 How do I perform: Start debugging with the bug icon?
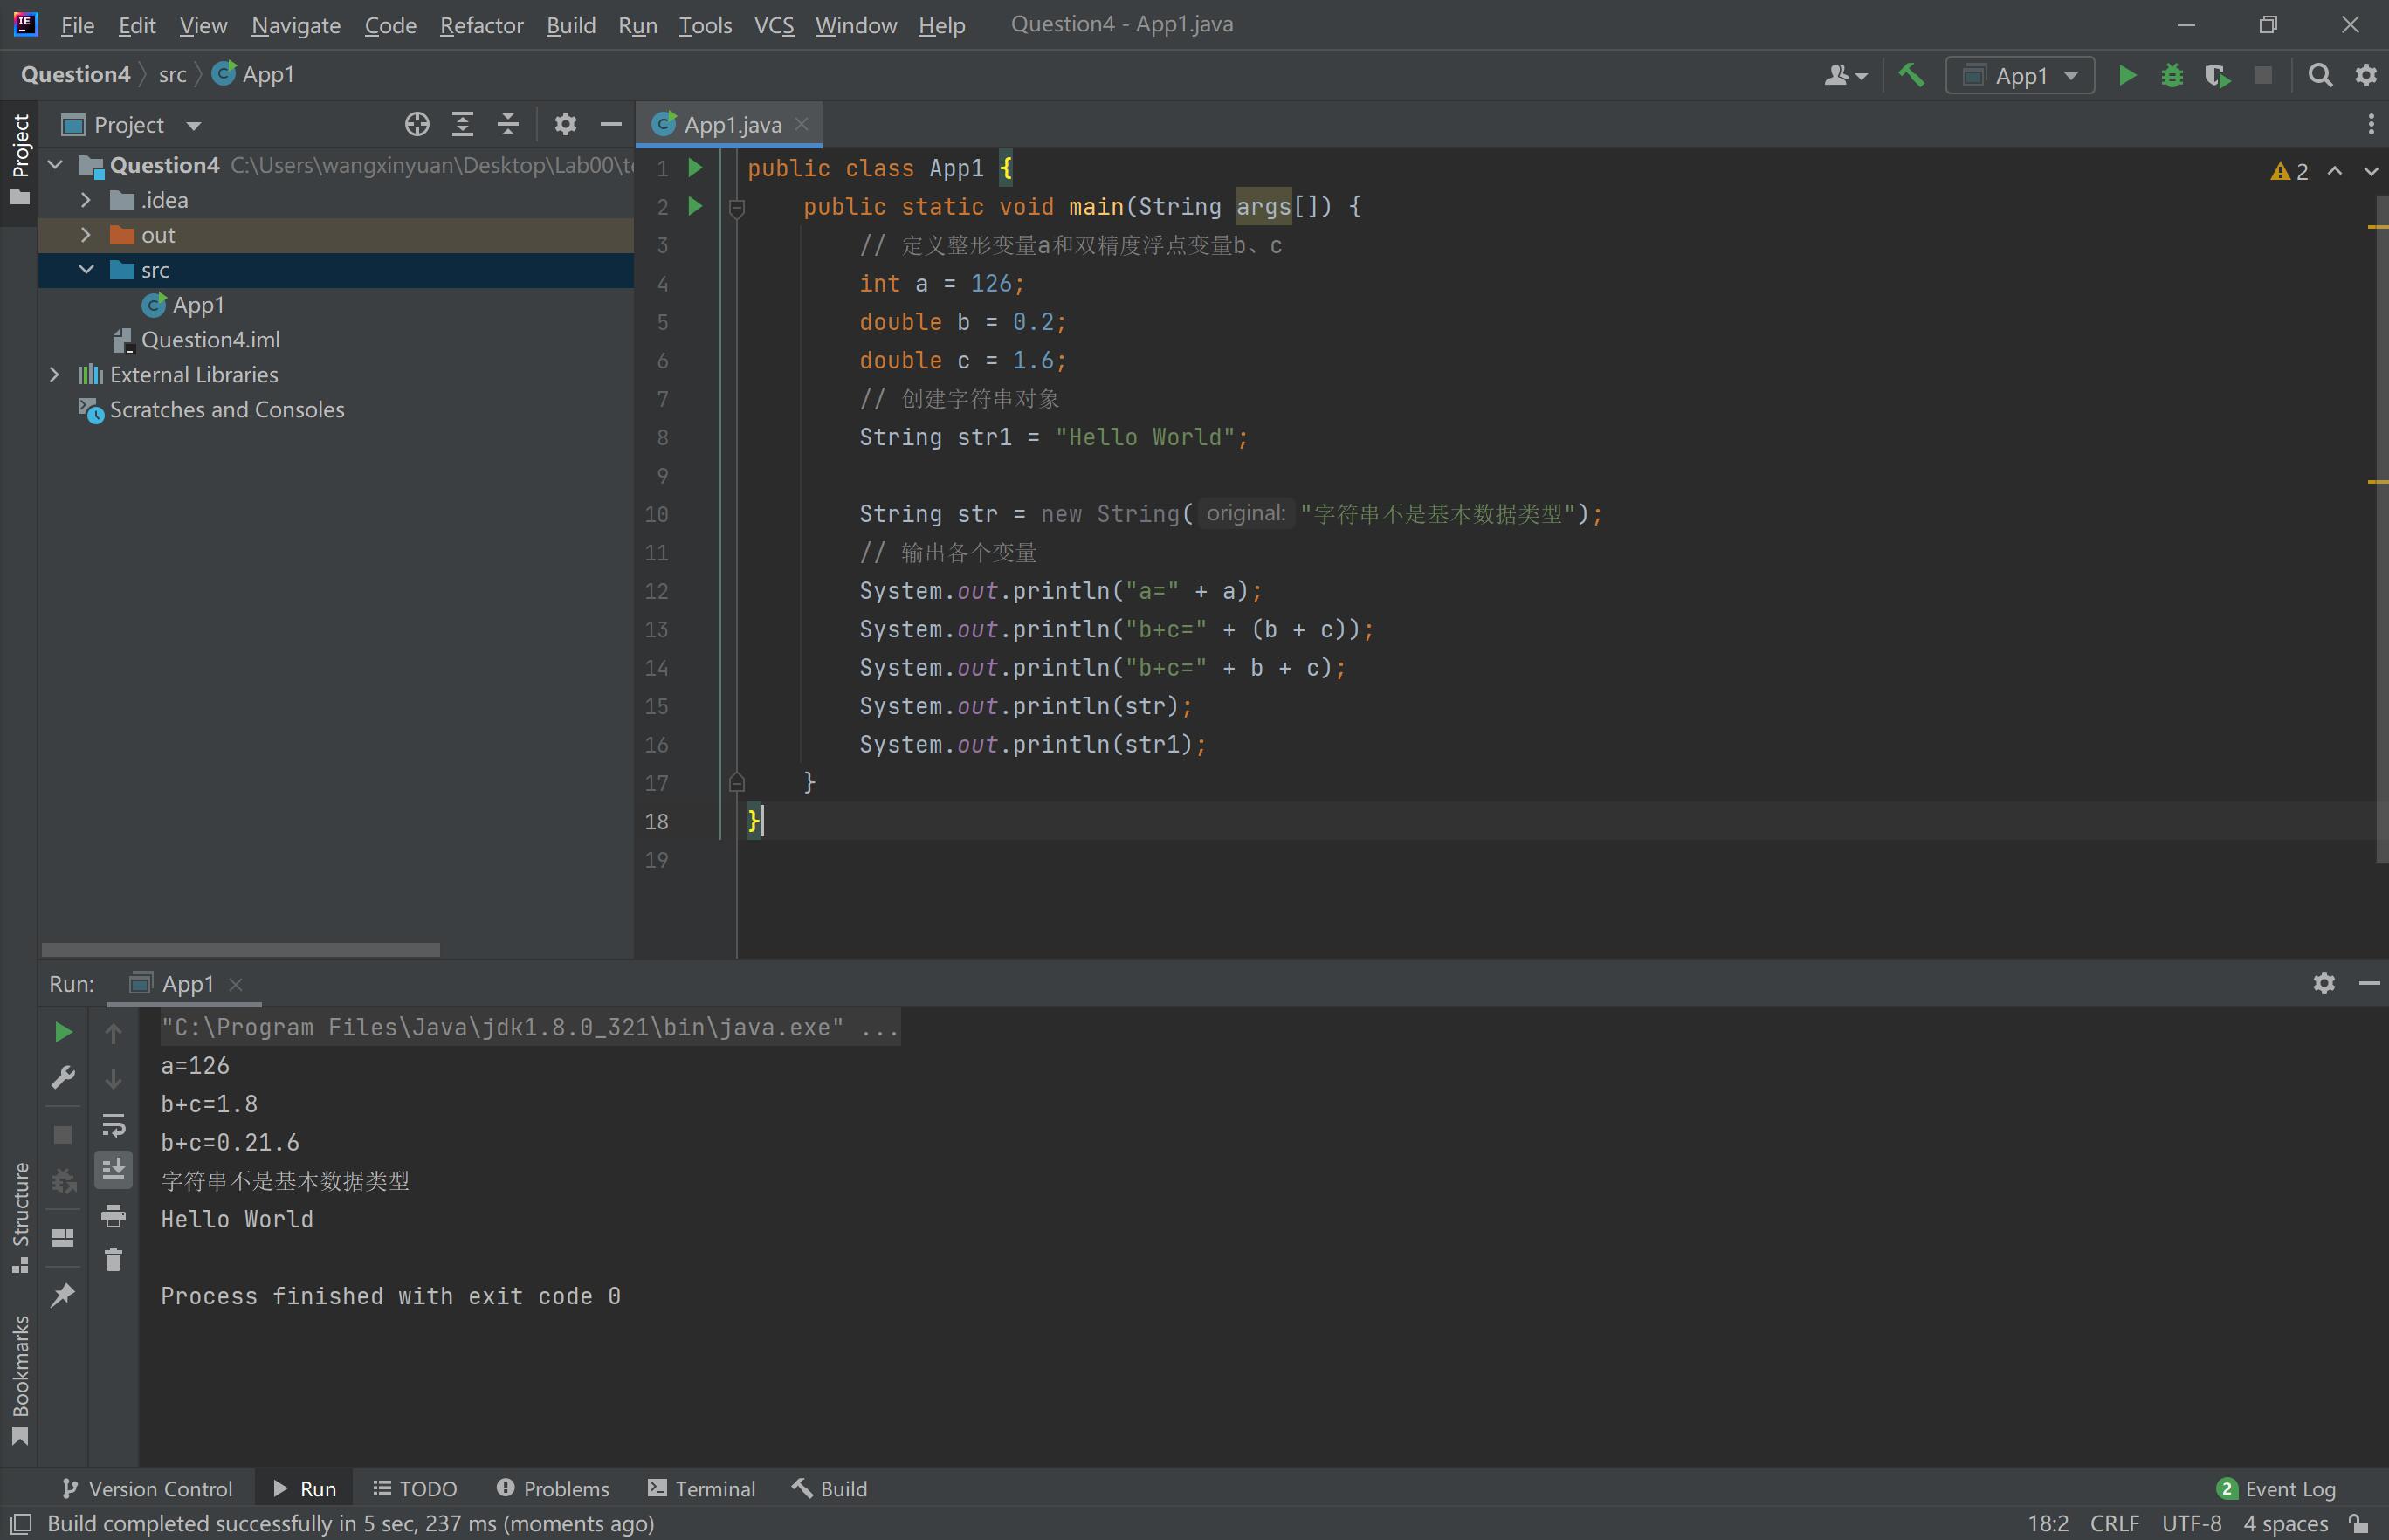(x=2172, y=76)
